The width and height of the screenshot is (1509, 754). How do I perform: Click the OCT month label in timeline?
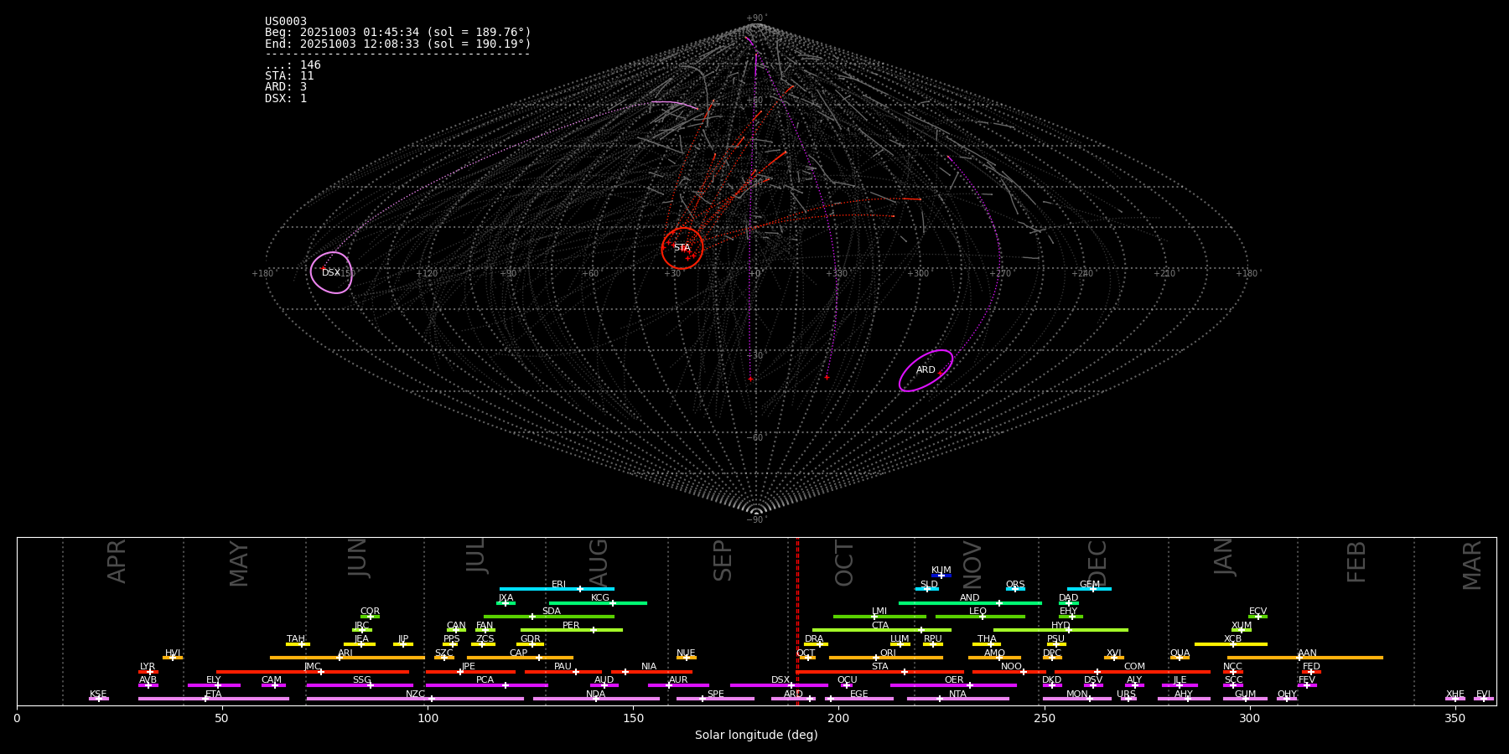[844, 563]
